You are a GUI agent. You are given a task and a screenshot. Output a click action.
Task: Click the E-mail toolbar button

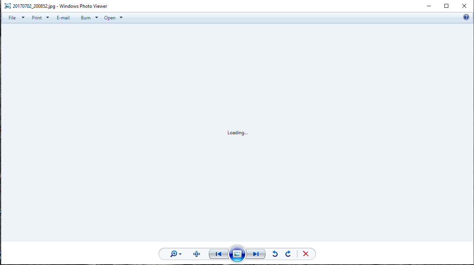tap(63, 18)
